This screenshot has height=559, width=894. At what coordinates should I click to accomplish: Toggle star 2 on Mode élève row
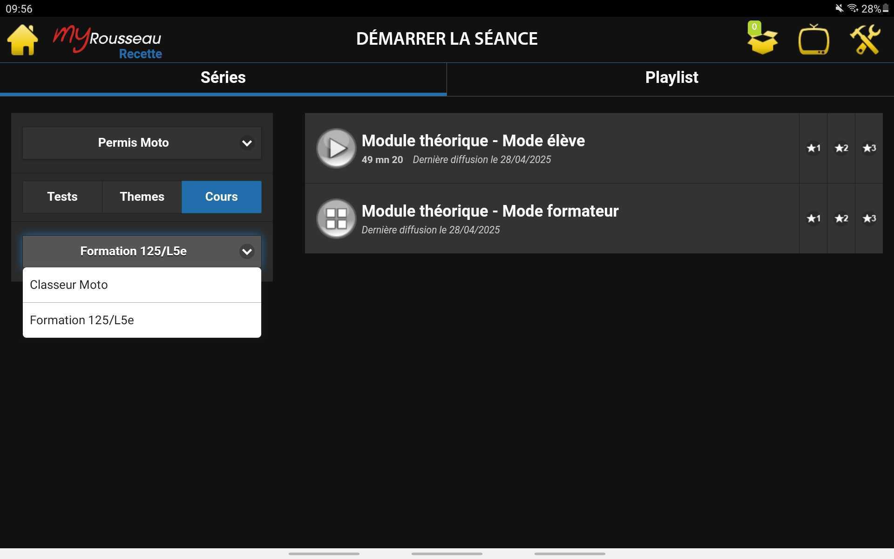point(841,148)
